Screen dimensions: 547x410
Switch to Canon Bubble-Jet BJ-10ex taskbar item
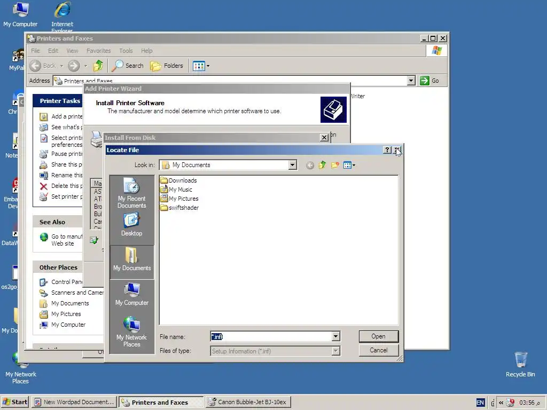coord(248,402)
